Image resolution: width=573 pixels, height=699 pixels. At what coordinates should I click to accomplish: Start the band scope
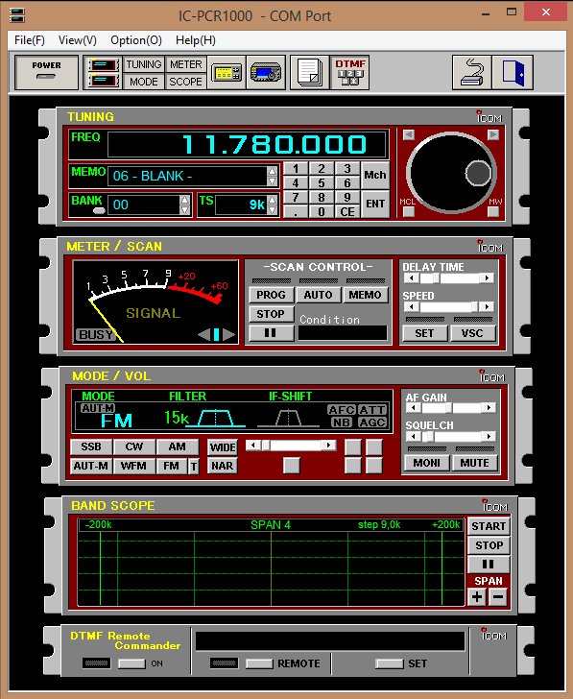(x=489, y=526)
